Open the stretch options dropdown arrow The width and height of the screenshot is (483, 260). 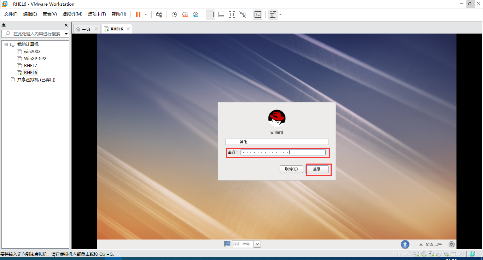click(x=280, y=14)
